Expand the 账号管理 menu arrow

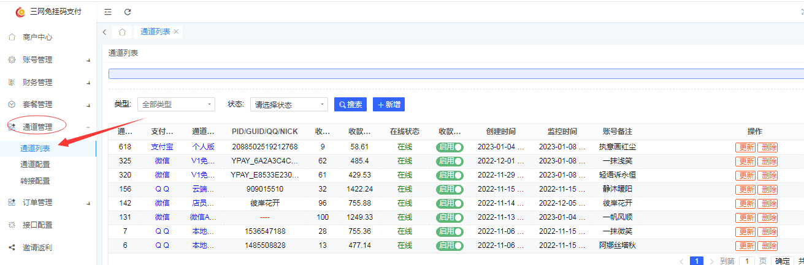88,60
